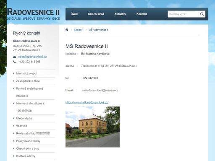215x161 pixels.
Task: Click chevron beside Vodovod
Action: (x=13, y=126)
